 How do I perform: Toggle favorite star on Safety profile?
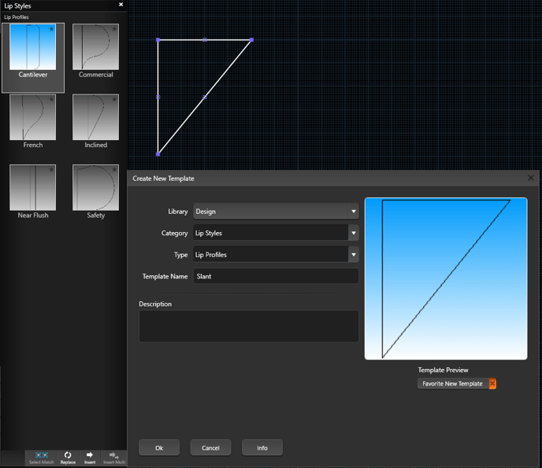coord(114,170)
